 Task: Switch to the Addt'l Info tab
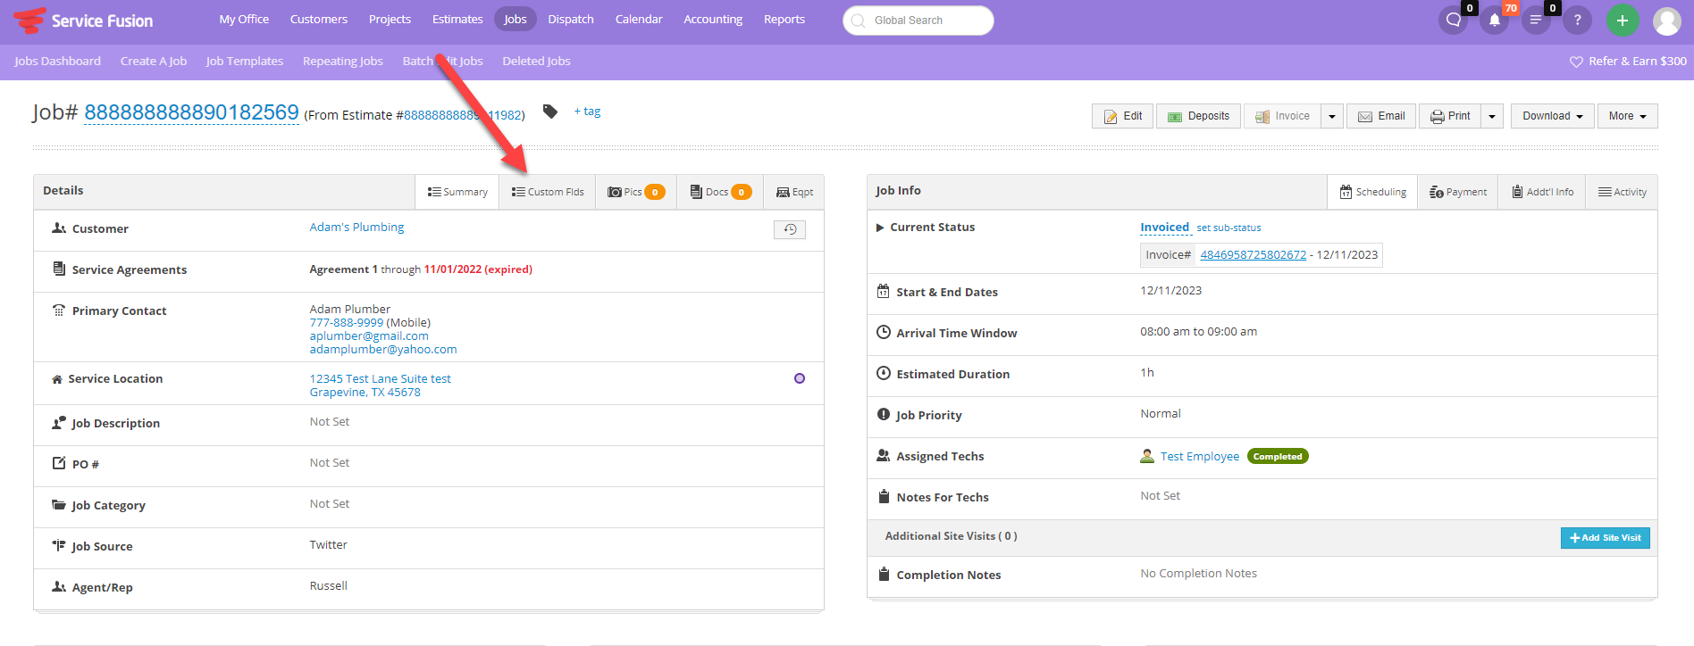[1543, 192]
